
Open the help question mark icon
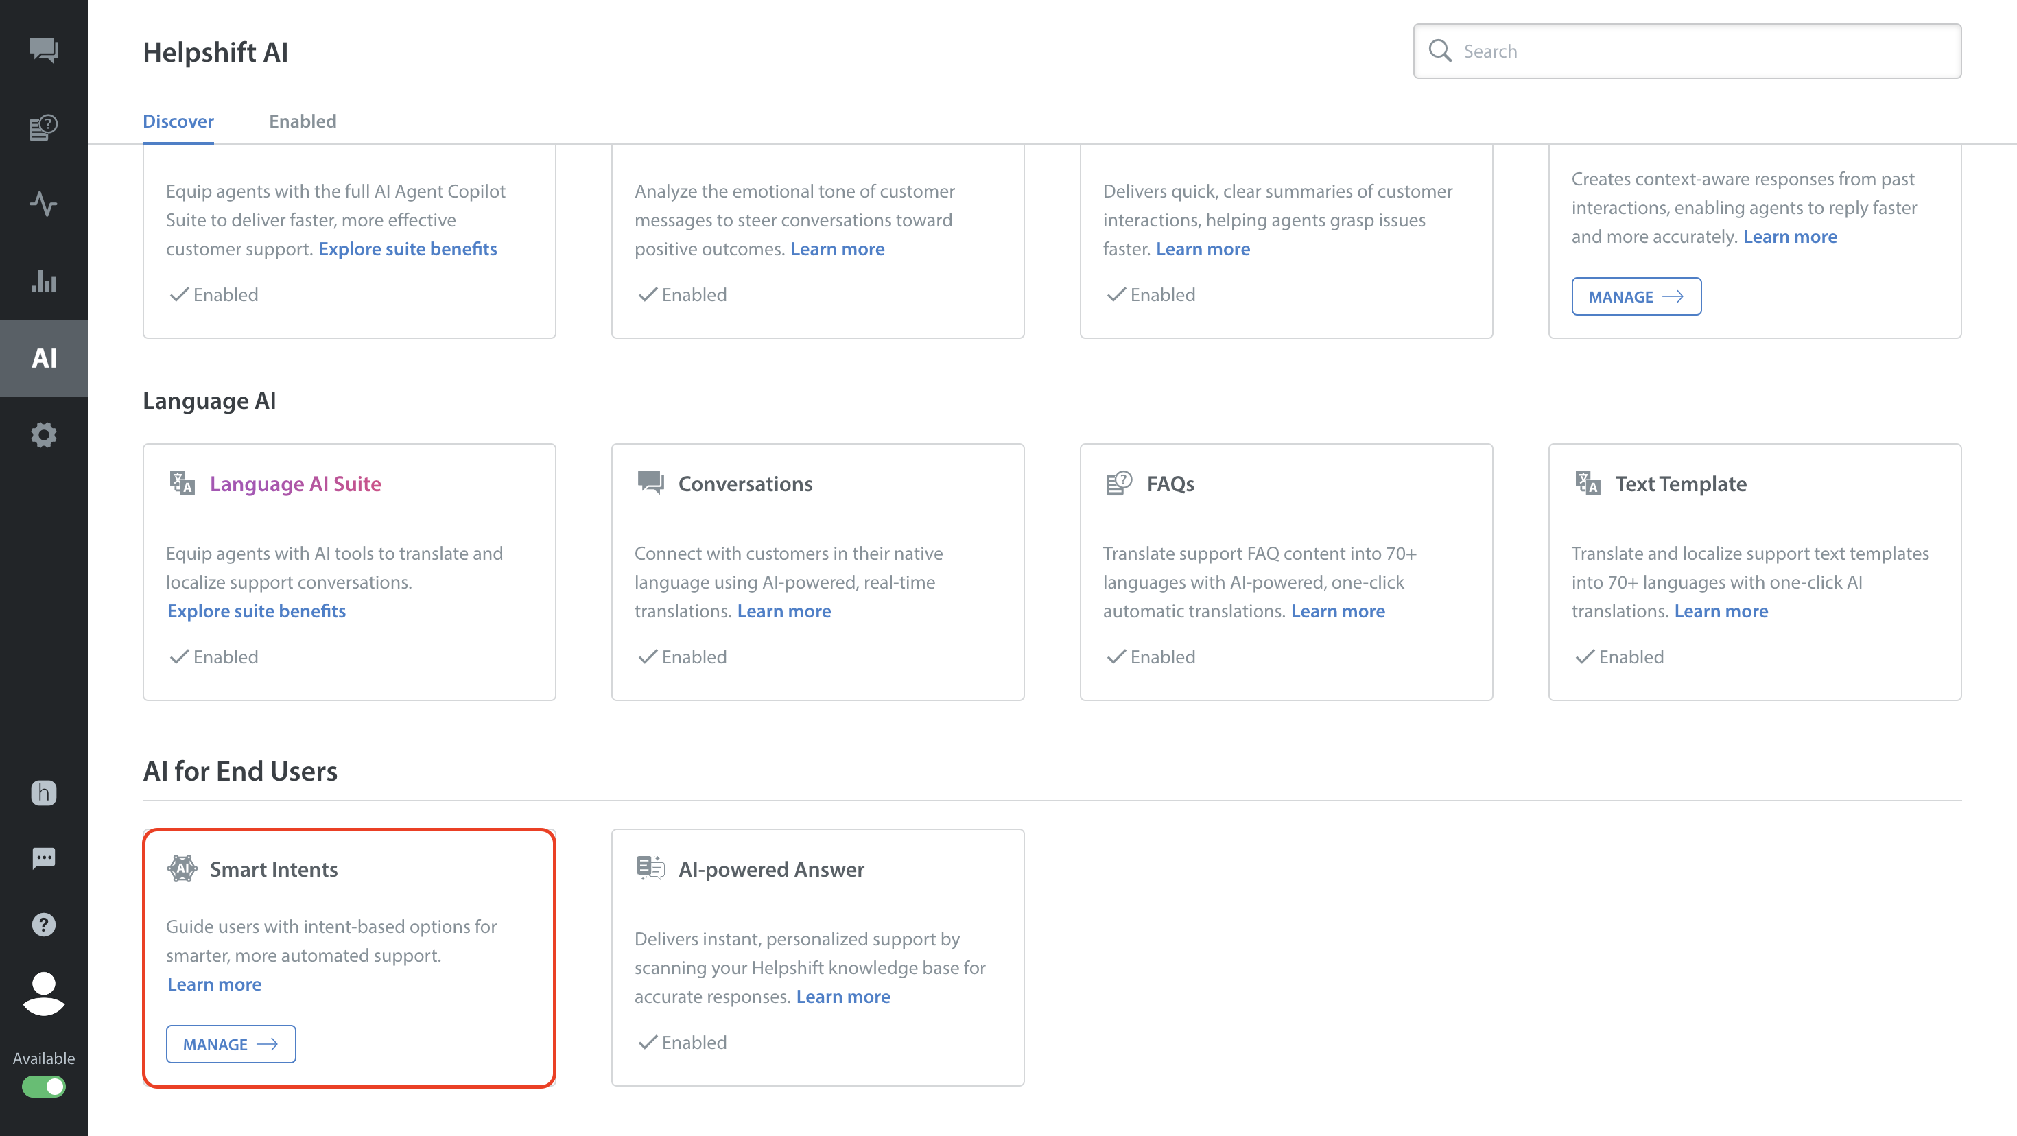44,924
